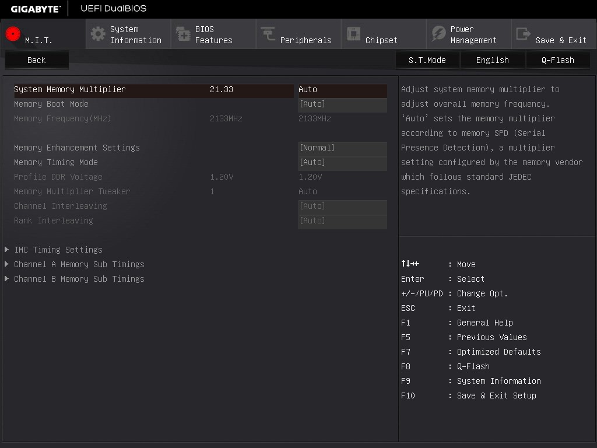Launch the Q-Flash utility button
597x448 pixels.
pyautogui.click(x=558, y=60)
